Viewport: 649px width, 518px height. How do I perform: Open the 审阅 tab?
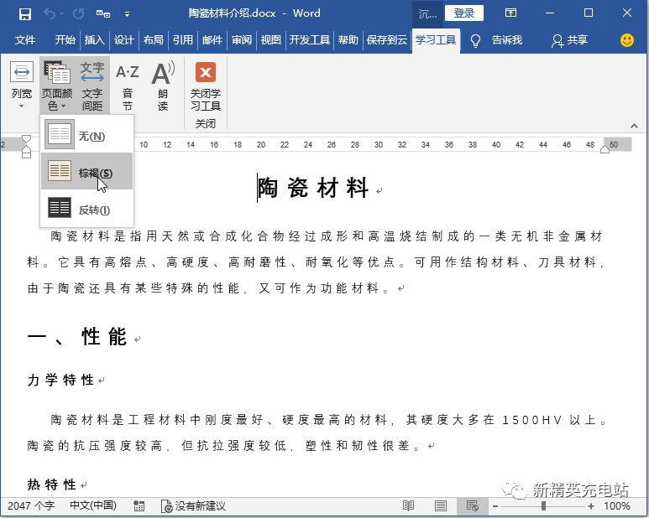coord(241,40)
